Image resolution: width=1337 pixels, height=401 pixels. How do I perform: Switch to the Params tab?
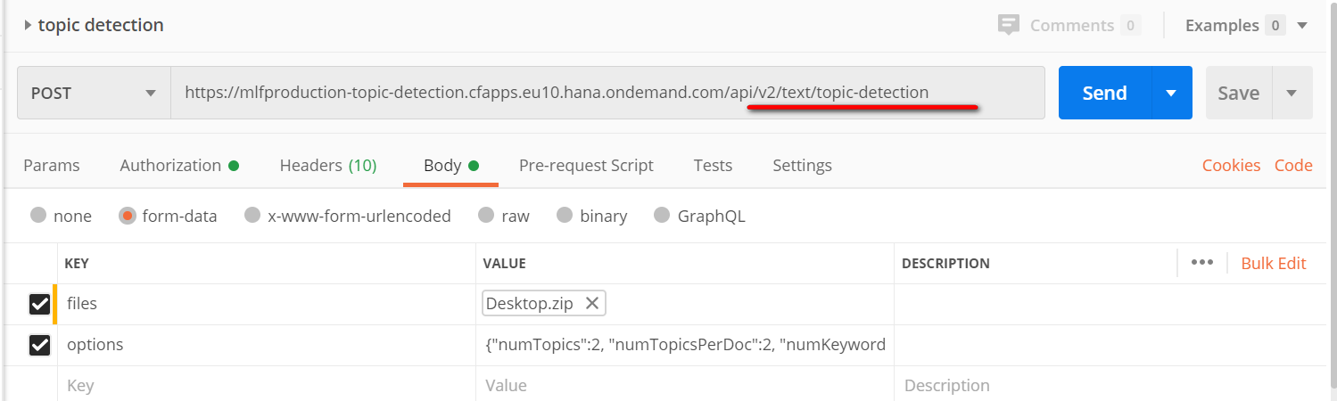coord(51,165)
